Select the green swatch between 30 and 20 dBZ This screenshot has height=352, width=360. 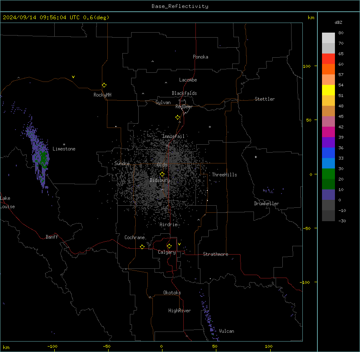[328, 174]
